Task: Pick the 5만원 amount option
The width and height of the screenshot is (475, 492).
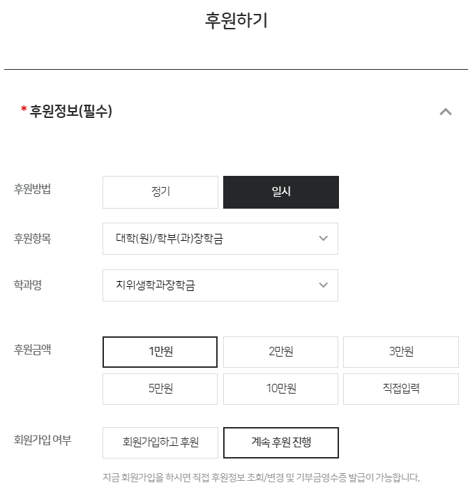Action: 160,389
